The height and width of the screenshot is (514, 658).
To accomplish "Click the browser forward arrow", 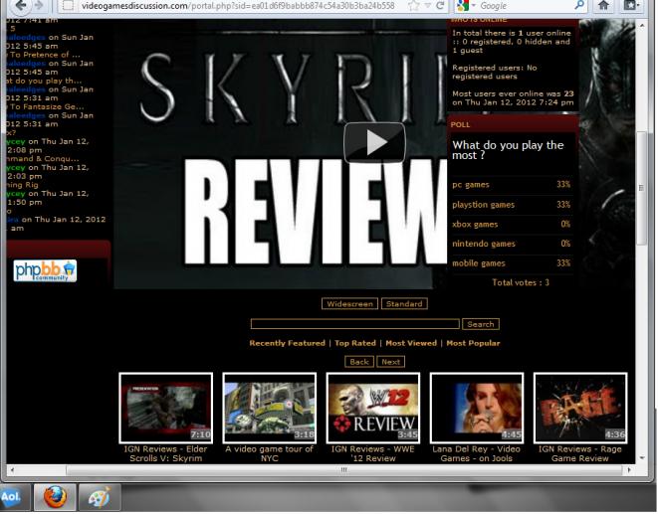I will point(39,5).
